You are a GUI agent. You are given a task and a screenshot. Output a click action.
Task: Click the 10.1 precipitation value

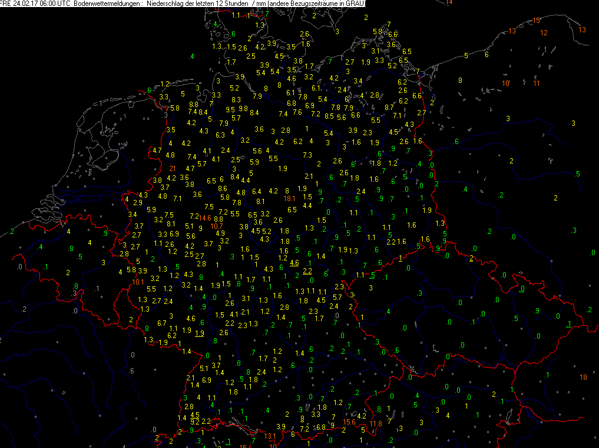click(x=138, y=282)
